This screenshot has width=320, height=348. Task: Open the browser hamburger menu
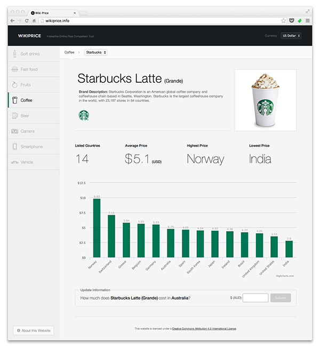tap(308, 21)
